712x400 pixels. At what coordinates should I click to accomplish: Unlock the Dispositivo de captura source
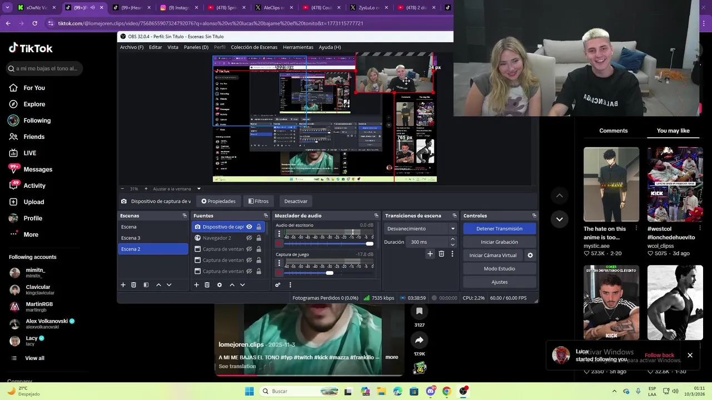click(x=259, y=227)
